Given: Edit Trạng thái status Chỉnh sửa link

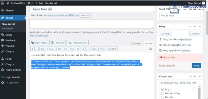Looking at the screenshot, I should [x=188, y=39].
